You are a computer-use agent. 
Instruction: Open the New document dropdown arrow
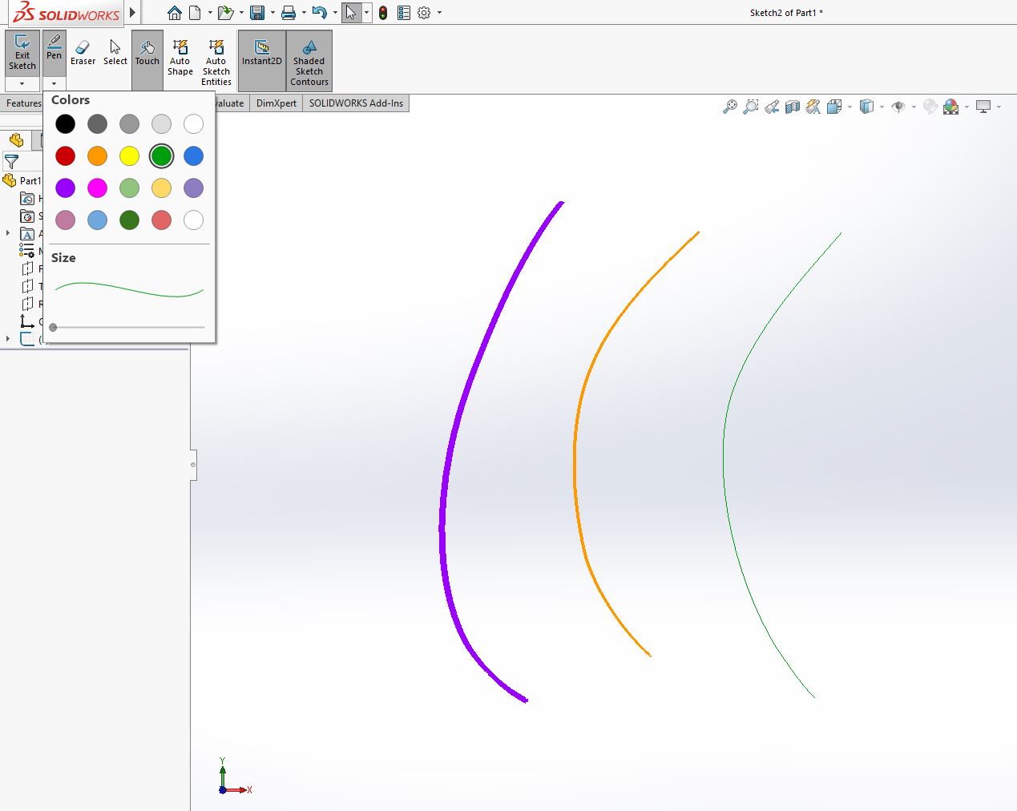(210, 13)
